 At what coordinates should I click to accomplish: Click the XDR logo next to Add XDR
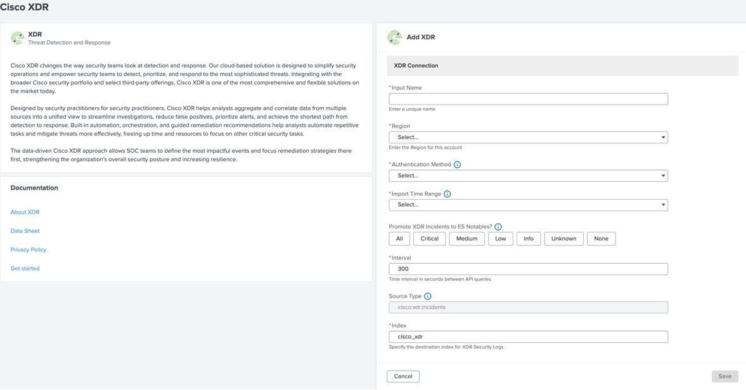(394, 37)
